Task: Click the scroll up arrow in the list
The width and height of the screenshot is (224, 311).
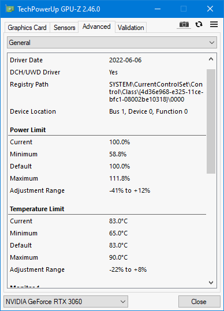Action: [x=211, y=59]
